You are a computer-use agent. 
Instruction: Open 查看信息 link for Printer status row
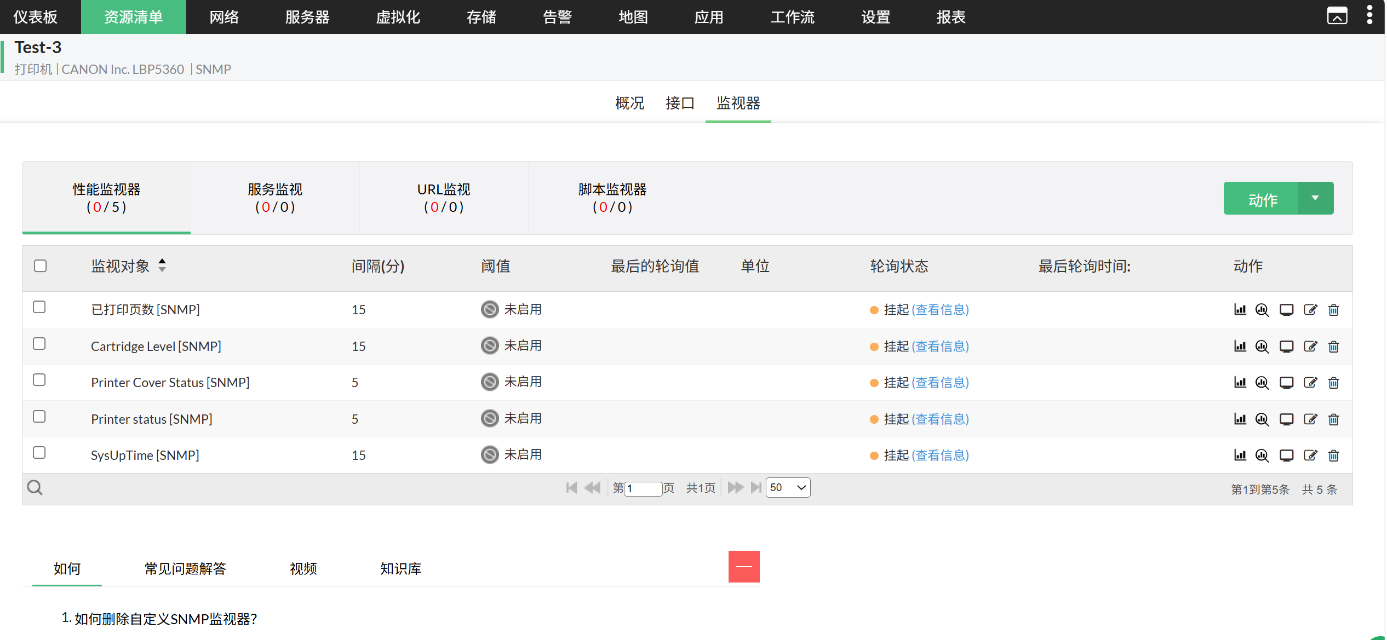[940, 419]
